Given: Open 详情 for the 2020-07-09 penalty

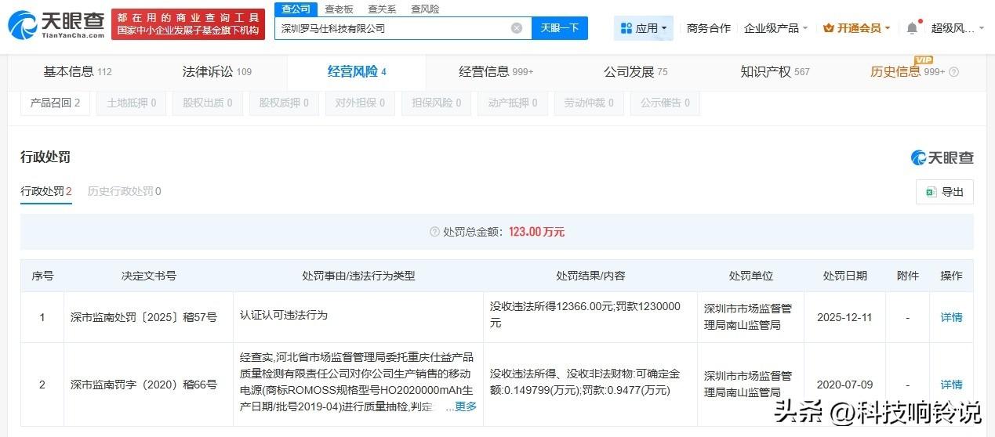Looking at the screenshot, I should 951,385.
